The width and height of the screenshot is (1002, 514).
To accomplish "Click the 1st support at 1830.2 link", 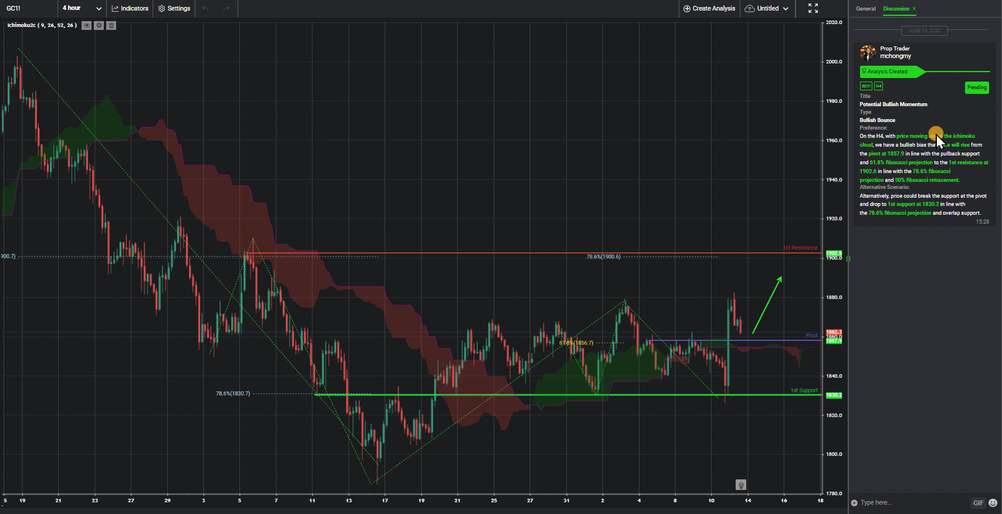I will point(913,204).
